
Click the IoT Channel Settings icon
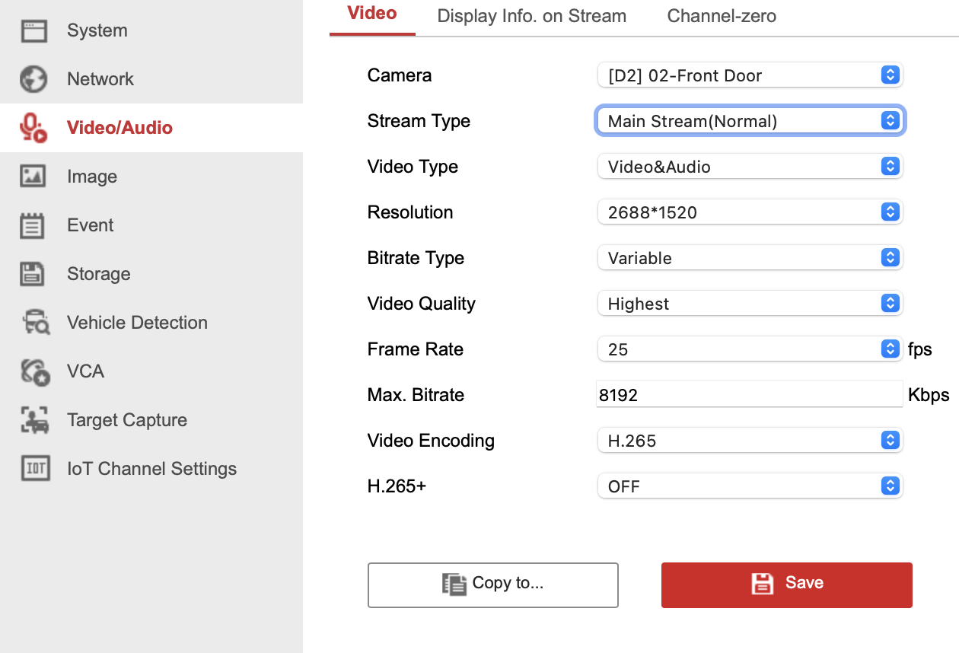pos(35,469)
